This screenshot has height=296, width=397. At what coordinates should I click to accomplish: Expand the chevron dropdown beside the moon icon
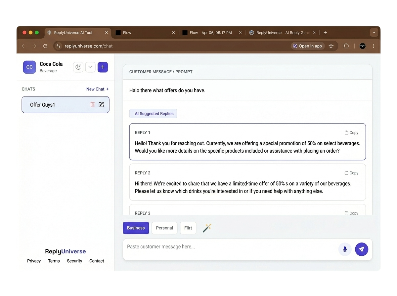tap(90, 67)
